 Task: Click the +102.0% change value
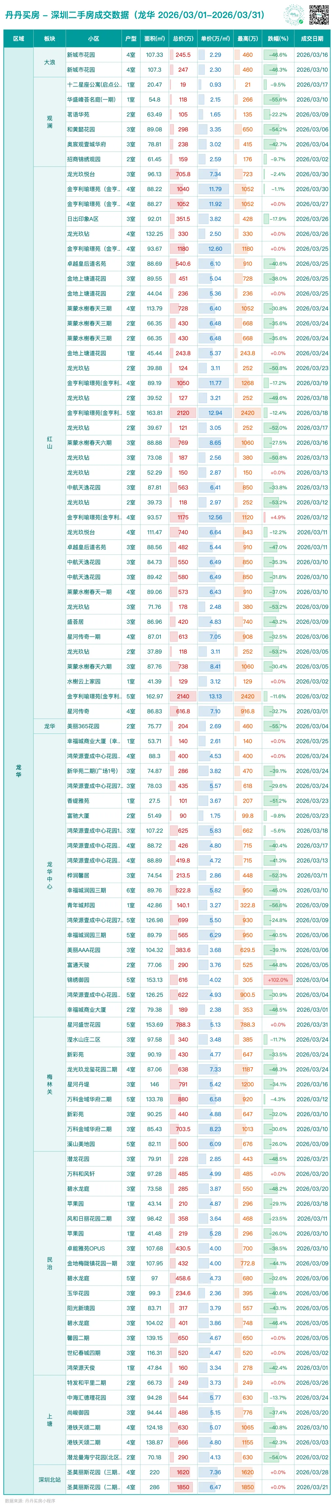278,980
